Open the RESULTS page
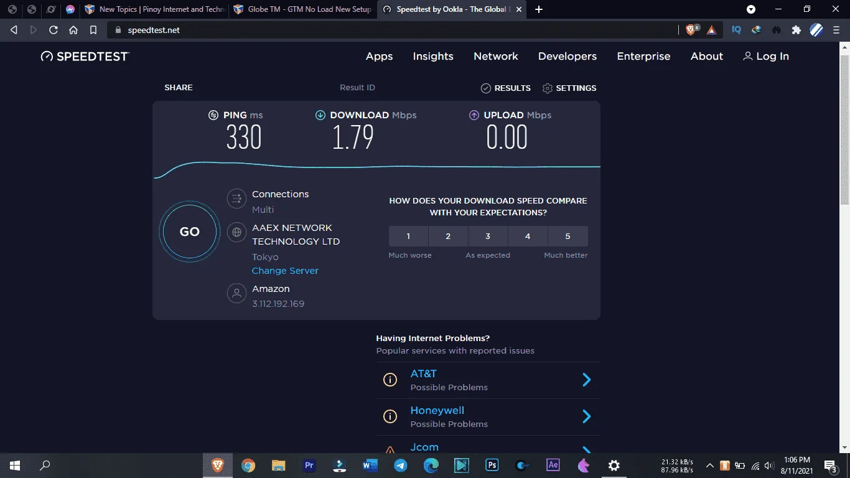This screenshot has width=850, height=478. [x=506, y=88]
